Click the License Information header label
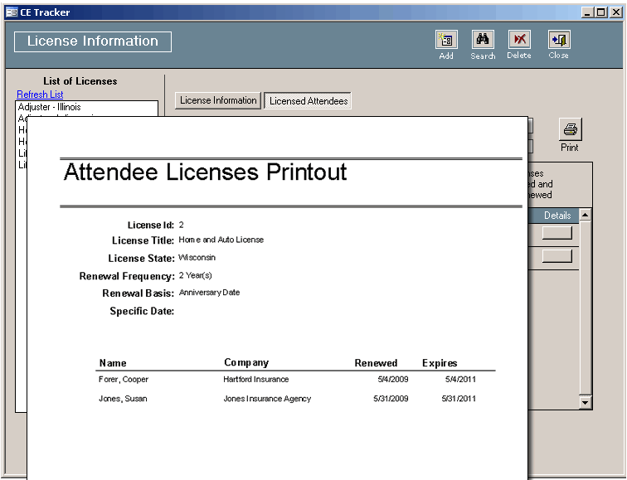The image size is (627, 480). (x=93, y=41)
